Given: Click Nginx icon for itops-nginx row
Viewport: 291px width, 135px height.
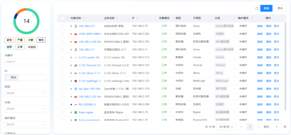Looking at the screenshot, I should 76,112.
